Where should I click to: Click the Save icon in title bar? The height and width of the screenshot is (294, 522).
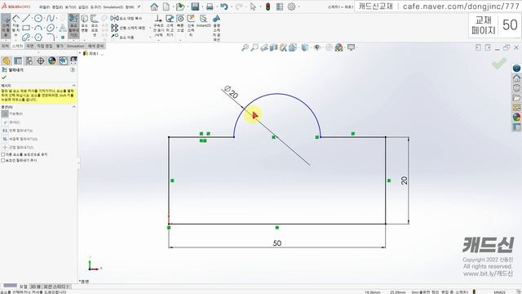195,7
